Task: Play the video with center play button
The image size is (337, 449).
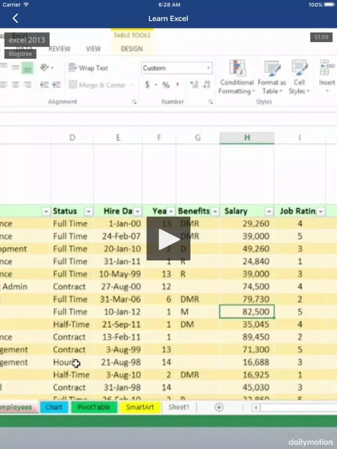Action: tap(168, 238)
